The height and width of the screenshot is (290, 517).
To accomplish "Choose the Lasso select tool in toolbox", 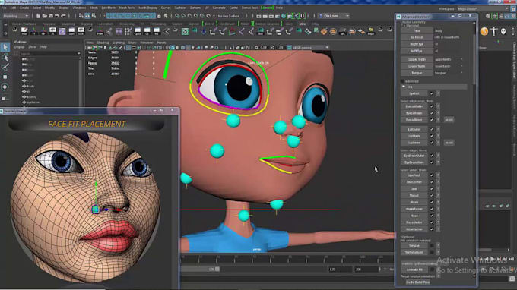I will coord(5,58).
